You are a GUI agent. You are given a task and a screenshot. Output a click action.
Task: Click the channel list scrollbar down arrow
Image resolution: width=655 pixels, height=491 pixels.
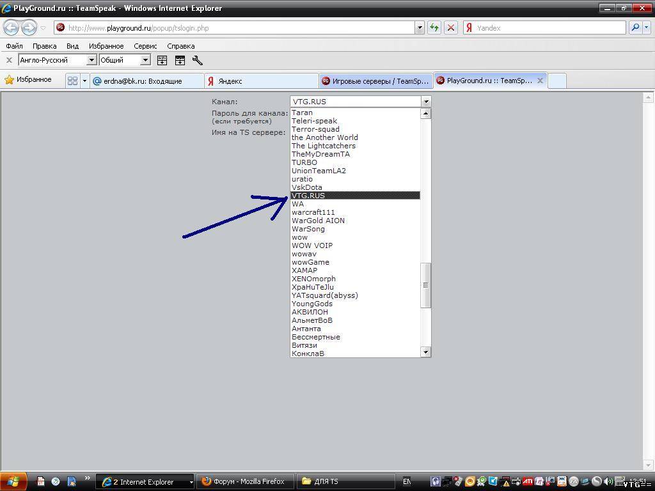tap(425, 352)
